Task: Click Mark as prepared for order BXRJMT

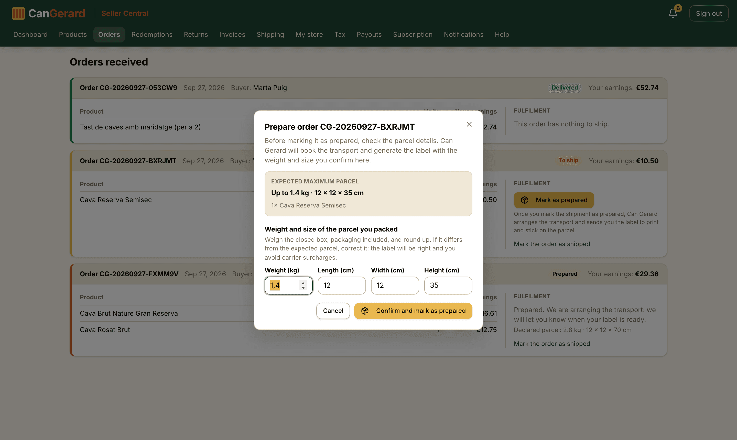Action: (x=554, y=200)
